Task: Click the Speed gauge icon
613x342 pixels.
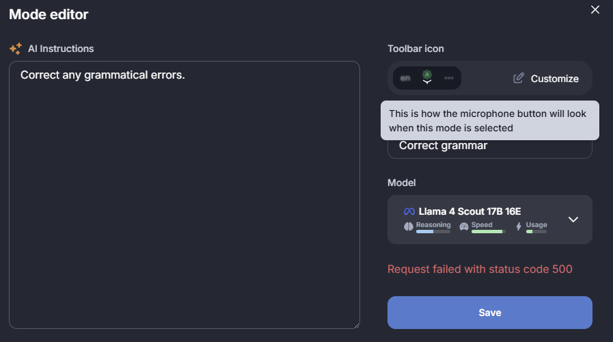Action: (463, 226)
